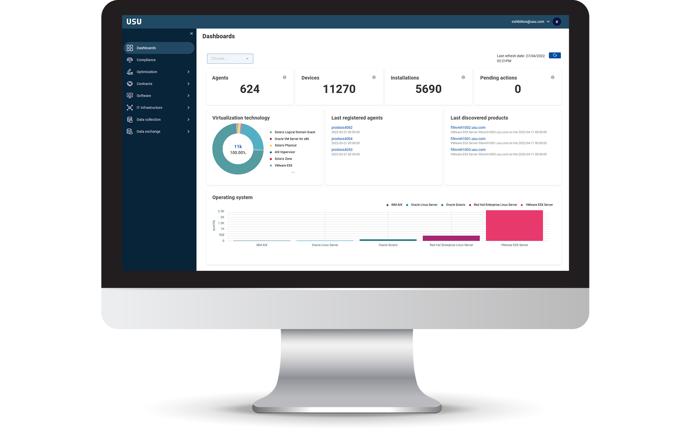The height and width of the screenshot is (431, 690).
Task: Click the Software icon in sidebar
Action: pyautogui.click(x=130, y=95)
